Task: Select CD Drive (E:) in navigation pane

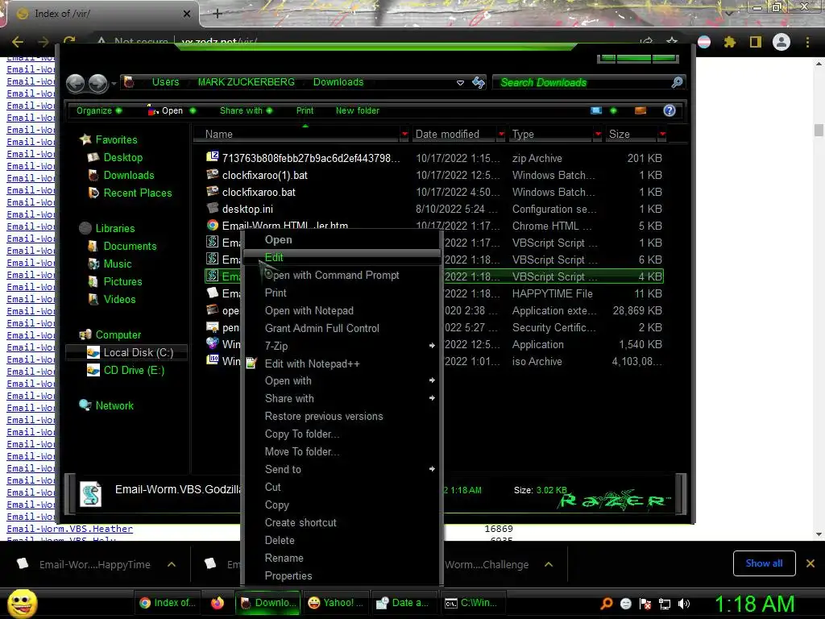Action: tap(134, 370)
